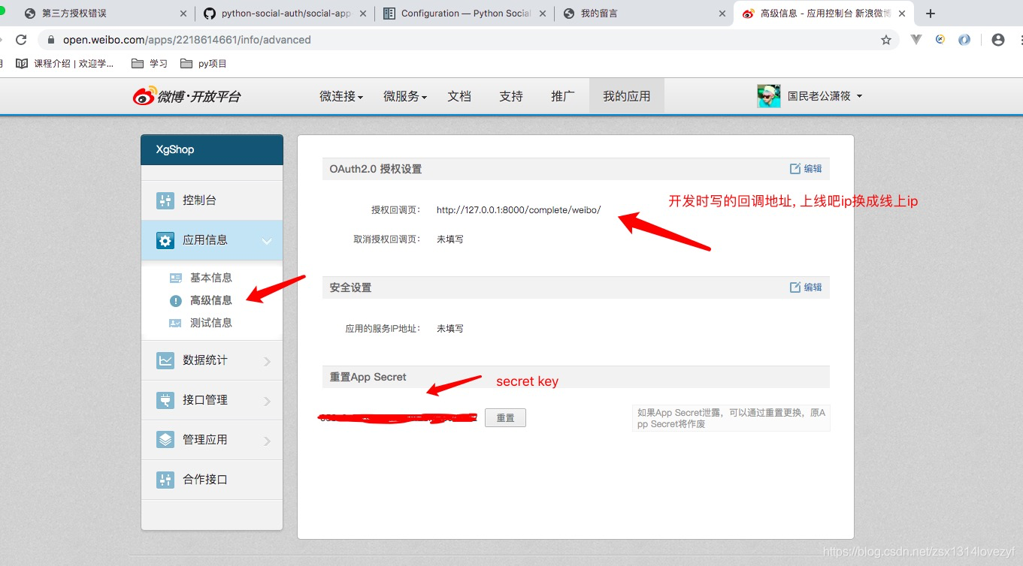Click the 控制台 sidebar icon
This screenshot has width=1023, height=566.
(x=165, y=200)
